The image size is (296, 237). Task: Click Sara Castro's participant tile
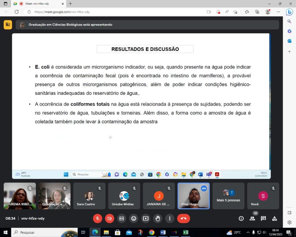click(89, 196)
